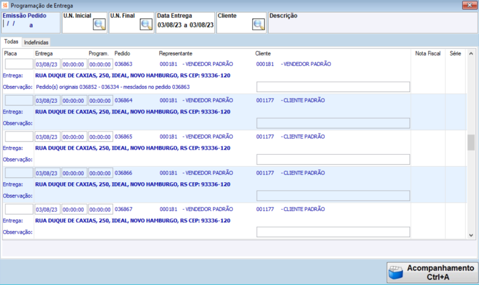Image resolution: width=479 pixels, height=285 pixels.
Task: Click the observation box for pedido 036867
Action: 333,232
